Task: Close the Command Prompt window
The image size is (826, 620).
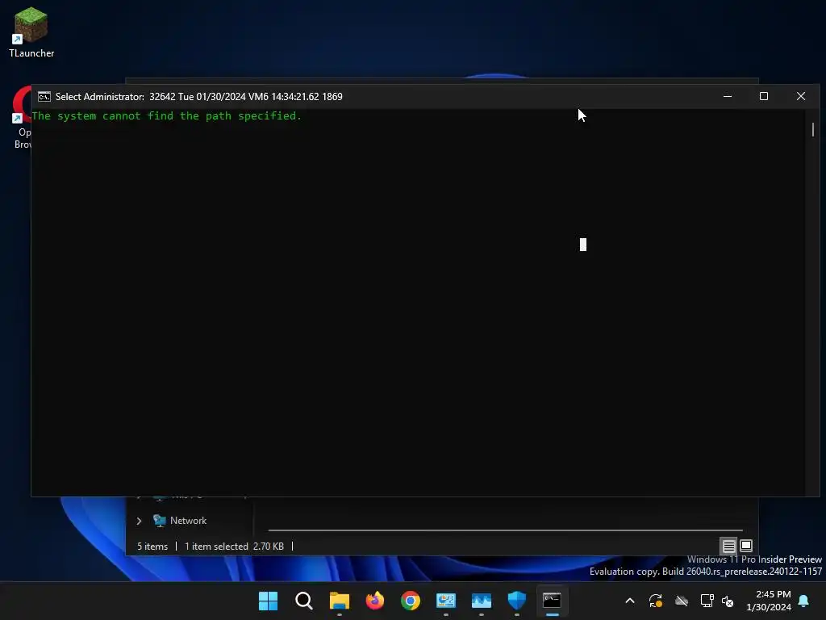Action: (801, 97)
